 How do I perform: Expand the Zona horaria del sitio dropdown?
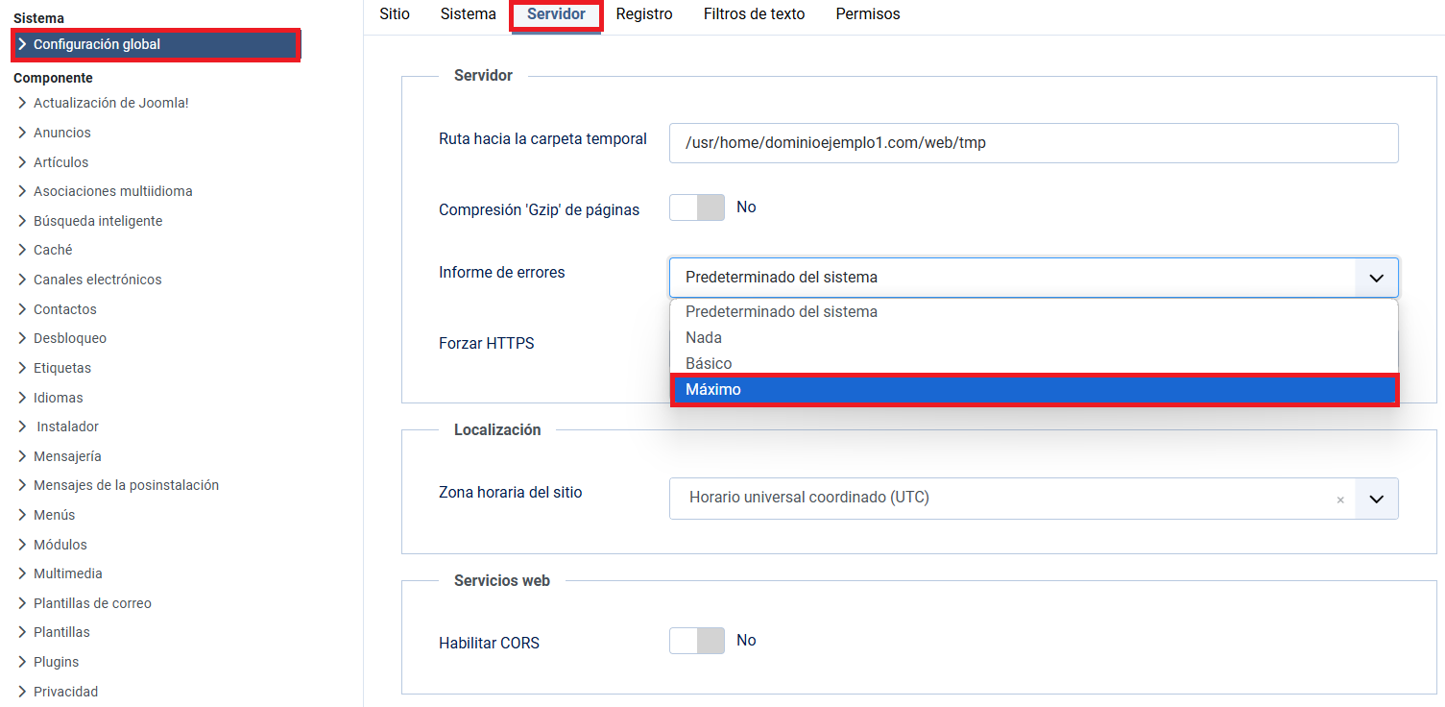coord(1376,499)
